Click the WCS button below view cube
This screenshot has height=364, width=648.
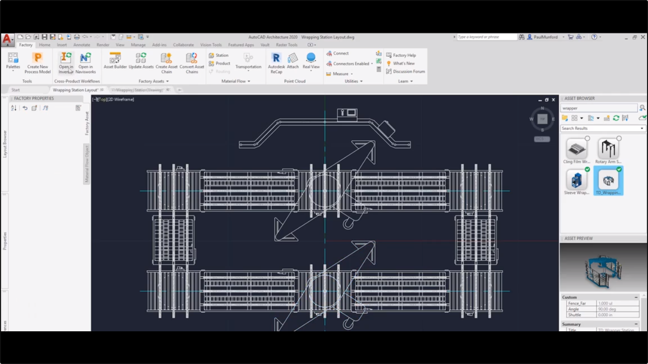[x=542, y=139]
